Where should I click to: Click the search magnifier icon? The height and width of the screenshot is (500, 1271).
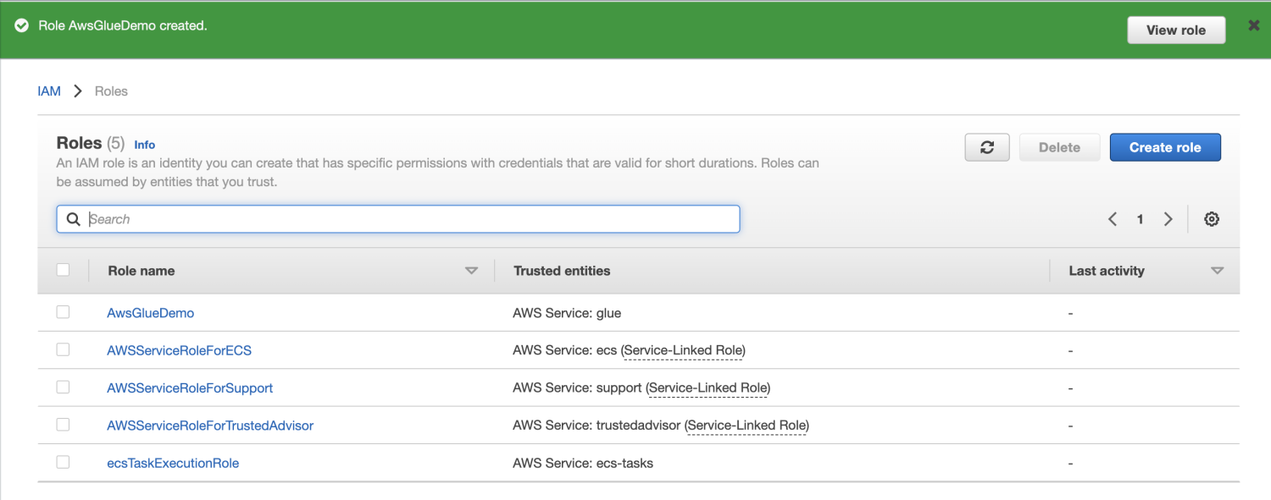pos(74,219)
